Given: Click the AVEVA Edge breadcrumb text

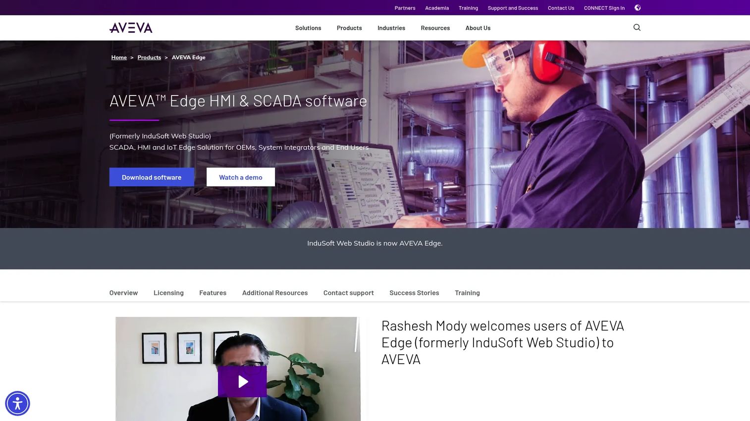Looking at the screenshot, I should point(188,57).
